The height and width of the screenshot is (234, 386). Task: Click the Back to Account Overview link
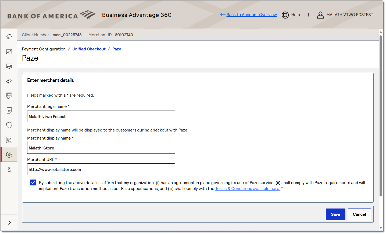click(x=251, y=15)
